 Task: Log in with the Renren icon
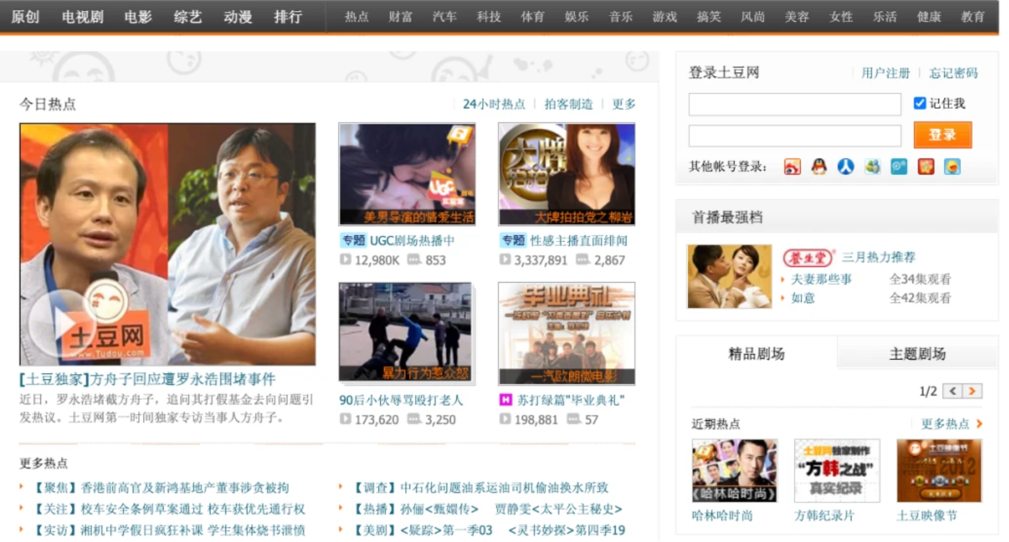(x=846, y=167)
